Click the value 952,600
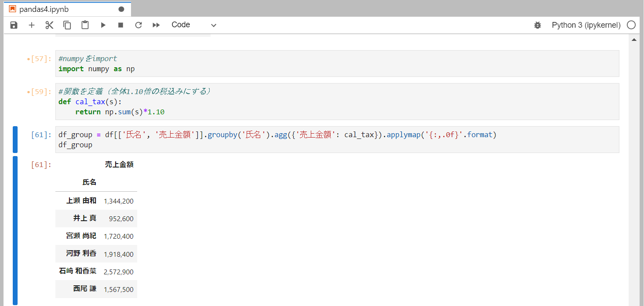 (x=121, y=219)
